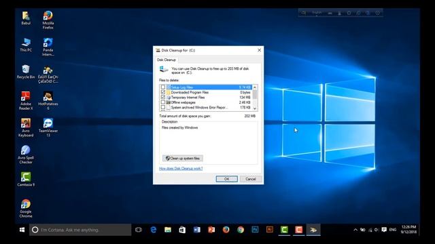
Task: Open the volume control in system tray
Action: click(377, 230)
